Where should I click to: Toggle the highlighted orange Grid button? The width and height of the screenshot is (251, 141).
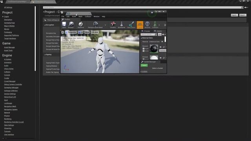140,25
